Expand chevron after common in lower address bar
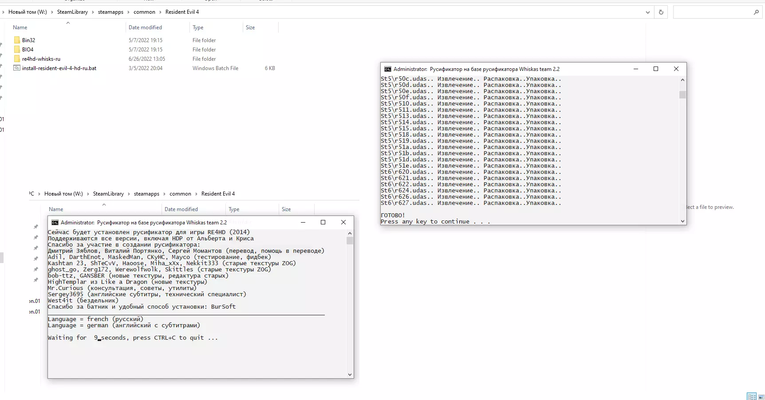The height and width of the screenshot is (400, 765). pyautogui.click(x=196, y=194)
